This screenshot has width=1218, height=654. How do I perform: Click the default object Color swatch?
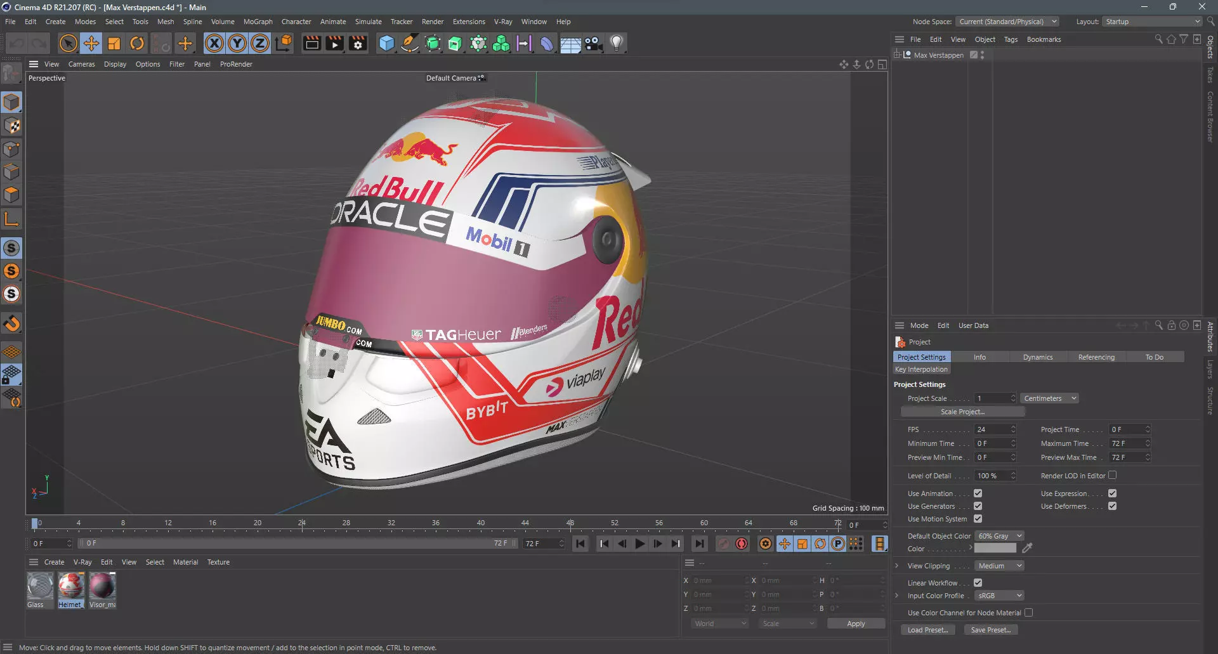995,549
